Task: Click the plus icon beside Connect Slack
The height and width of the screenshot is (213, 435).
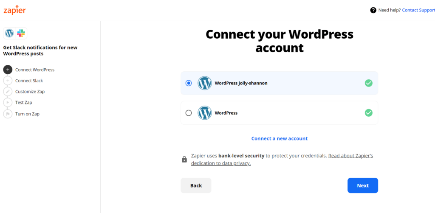Action: point(8,81)
